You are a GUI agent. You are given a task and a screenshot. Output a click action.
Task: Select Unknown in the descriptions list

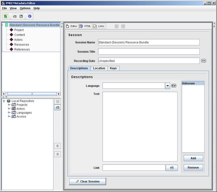pos(193,83)
